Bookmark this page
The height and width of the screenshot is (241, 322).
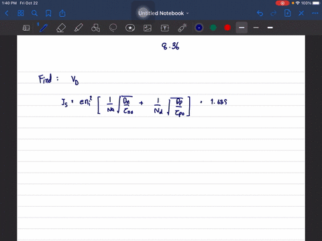coord(48,13)
